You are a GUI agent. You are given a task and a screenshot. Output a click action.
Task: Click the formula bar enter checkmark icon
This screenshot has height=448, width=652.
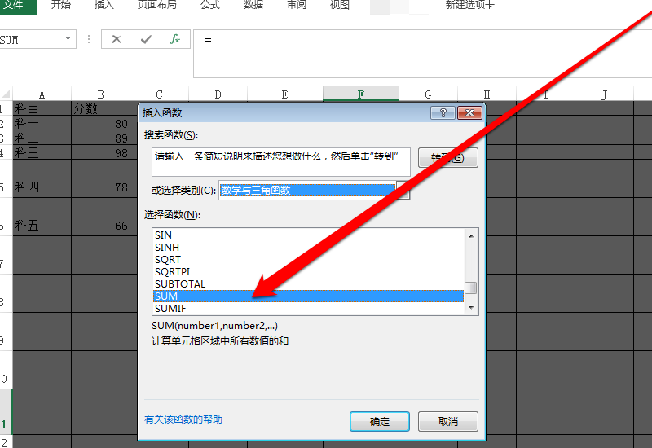coord(146,39)
